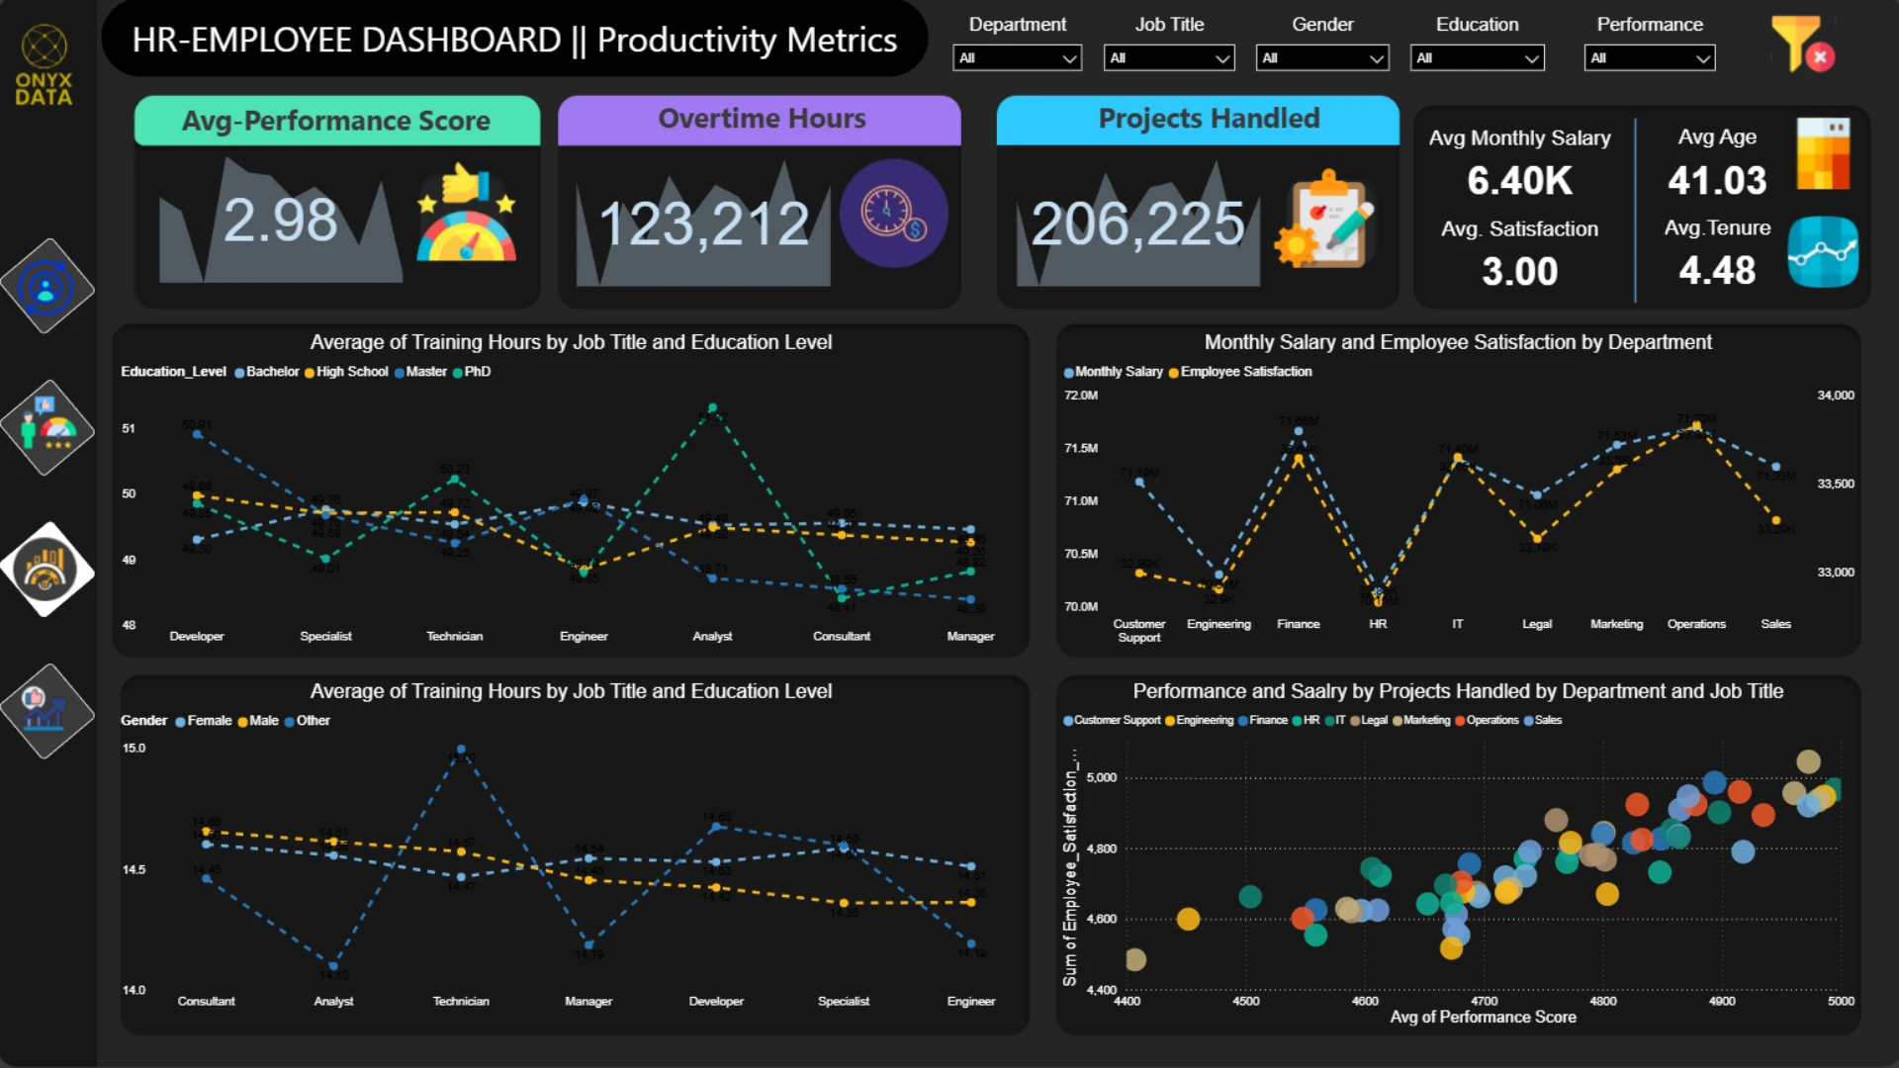
Task: Expand the Education filter dropdown
Action: click(1477, 58)
